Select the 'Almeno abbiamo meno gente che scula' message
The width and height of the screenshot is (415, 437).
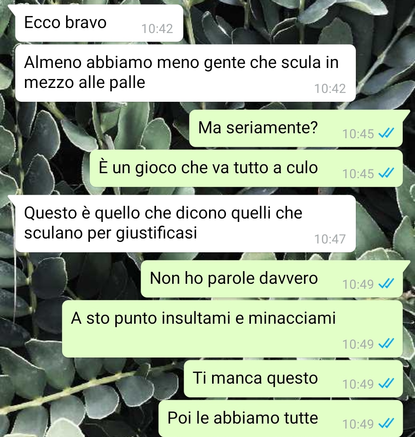(x=186, y=73)
